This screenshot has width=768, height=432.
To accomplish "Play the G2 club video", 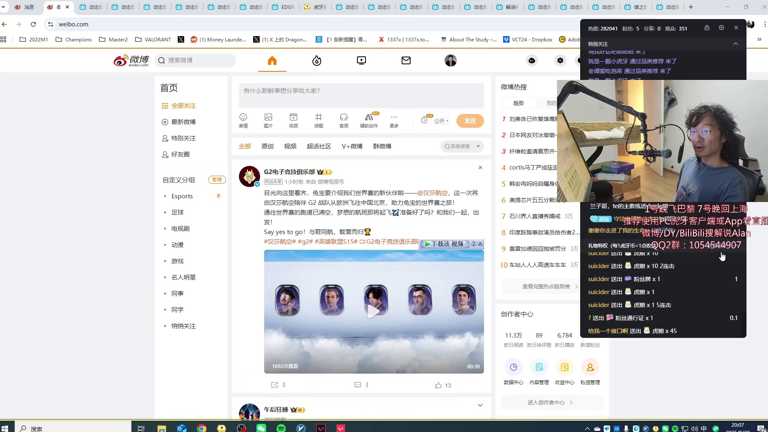I will 374,312.
